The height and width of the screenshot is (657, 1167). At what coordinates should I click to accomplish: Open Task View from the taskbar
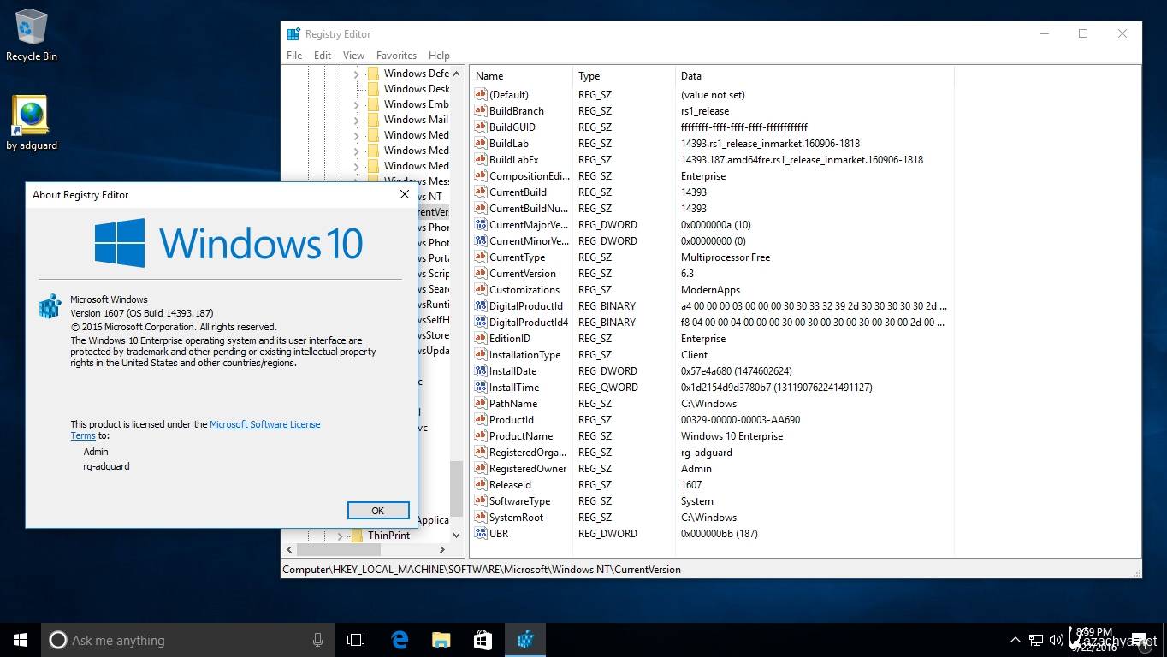[356, 640]
